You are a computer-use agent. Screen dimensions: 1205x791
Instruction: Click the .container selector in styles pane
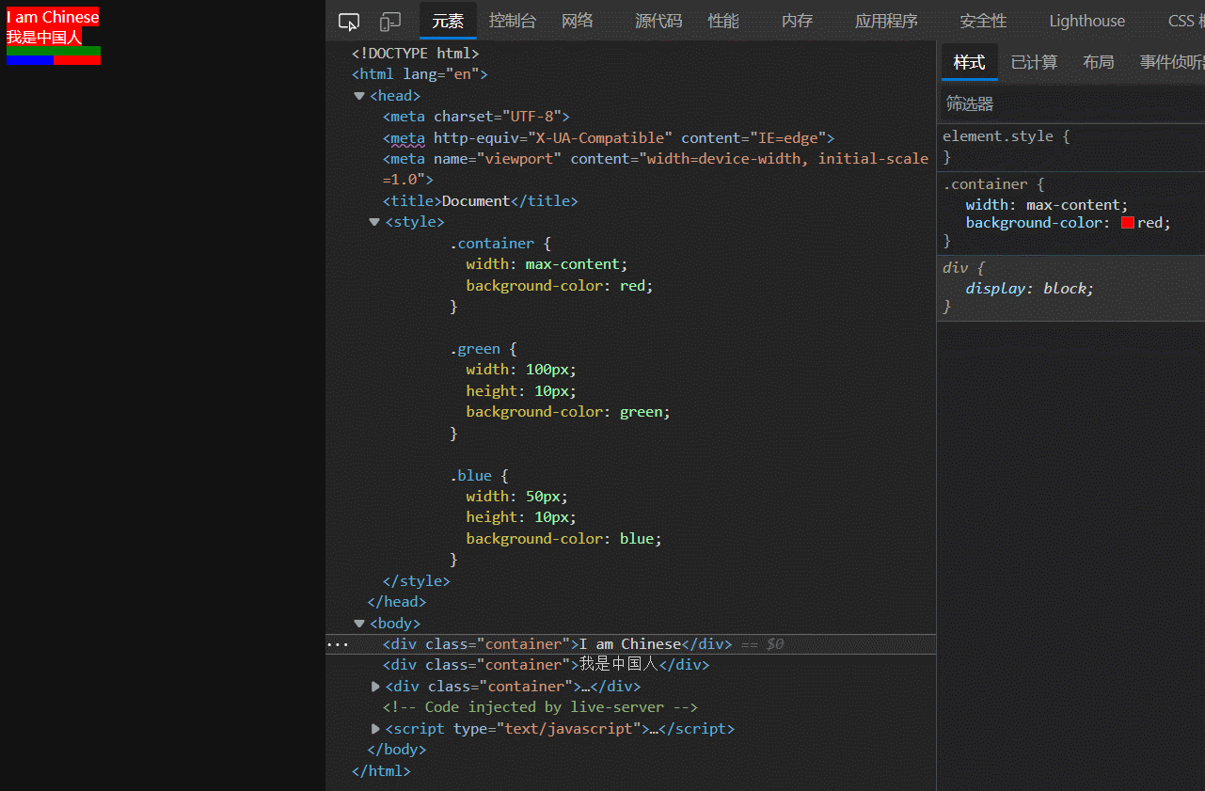[x=984, y=184]
